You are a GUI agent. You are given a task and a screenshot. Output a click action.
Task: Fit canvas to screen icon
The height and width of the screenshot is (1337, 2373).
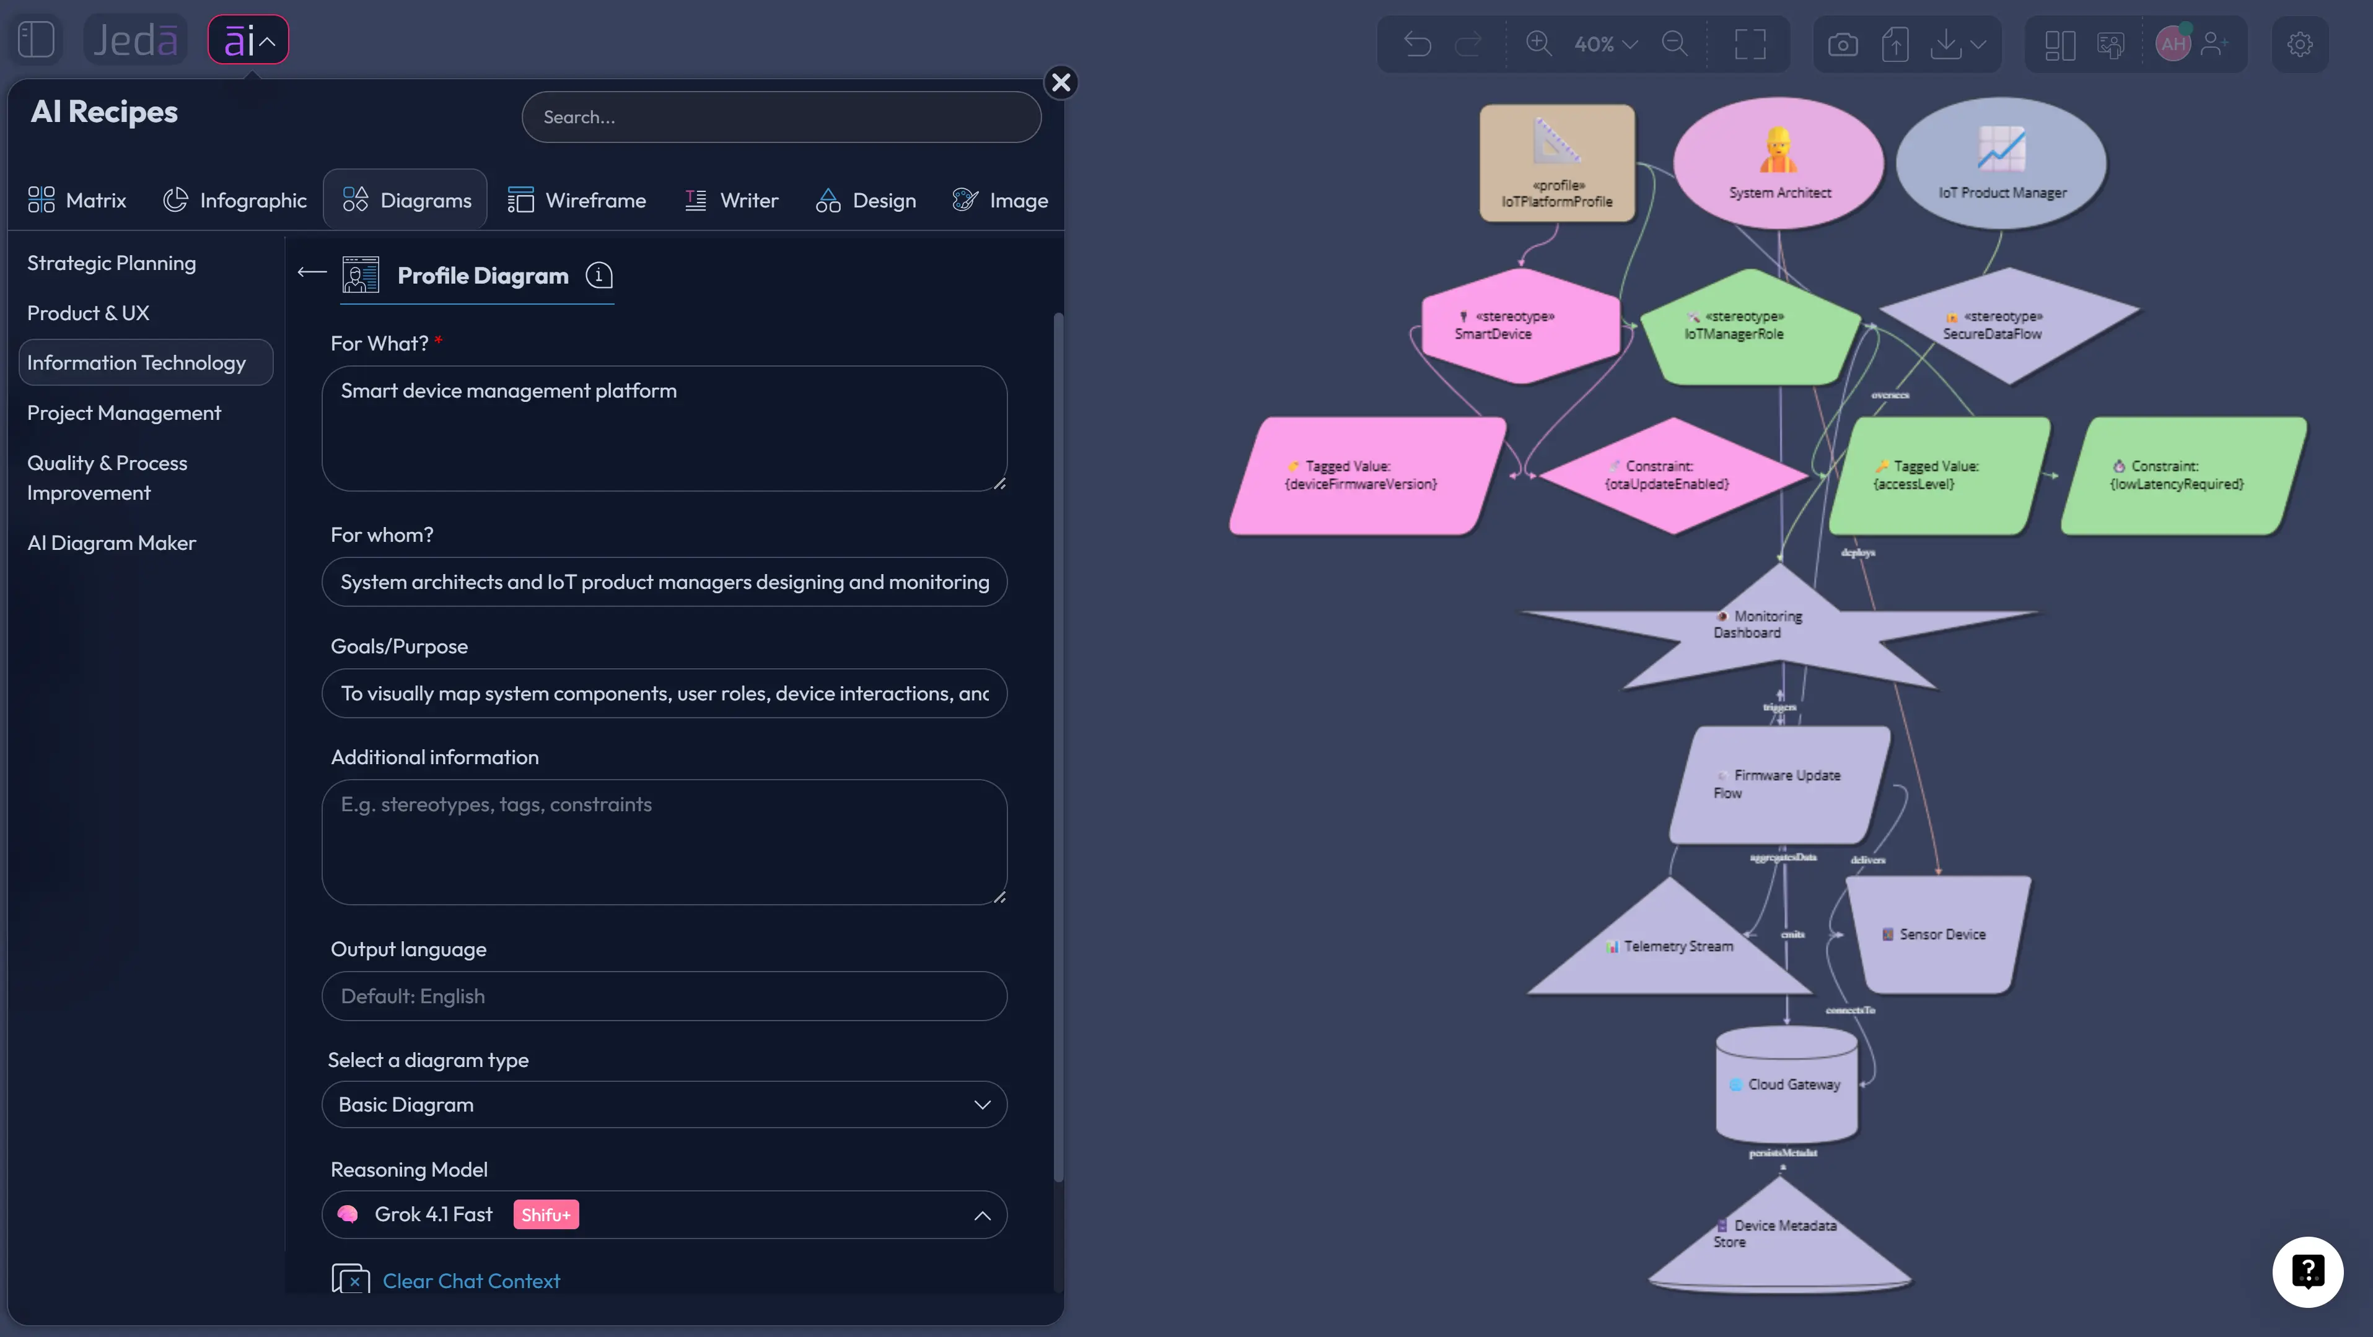pyautogui.click(x=1749, y=44)
